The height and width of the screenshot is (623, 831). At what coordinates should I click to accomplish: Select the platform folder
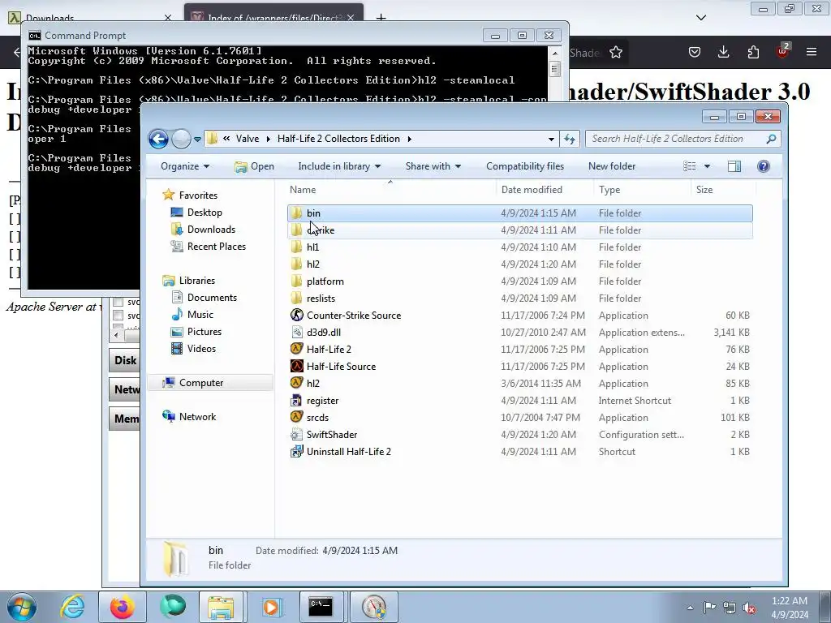pos(520,281)
